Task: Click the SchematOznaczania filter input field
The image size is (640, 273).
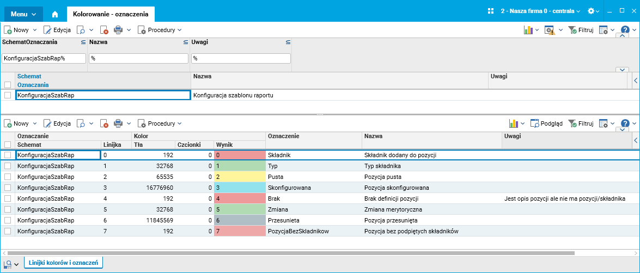Action: pyautogui.click(x=44, y=59)
